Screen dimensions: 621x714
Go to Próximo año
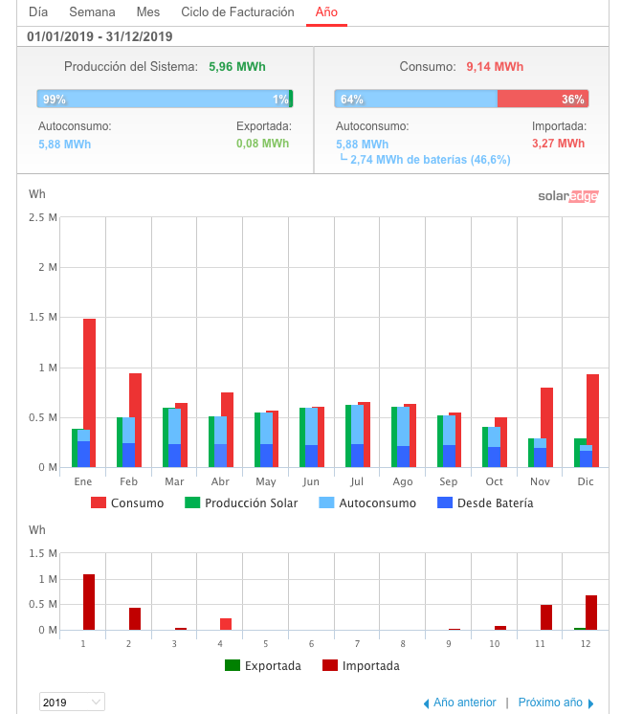[550, 703]
